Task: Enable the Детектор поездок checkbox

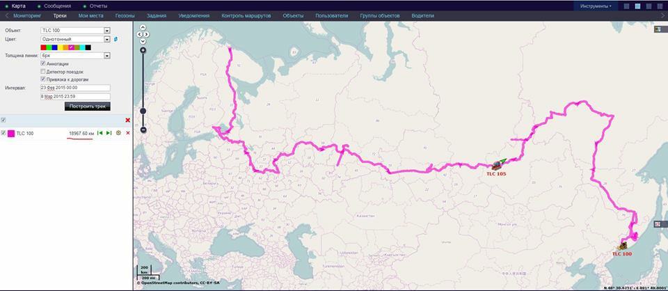Action: [43, 72]
